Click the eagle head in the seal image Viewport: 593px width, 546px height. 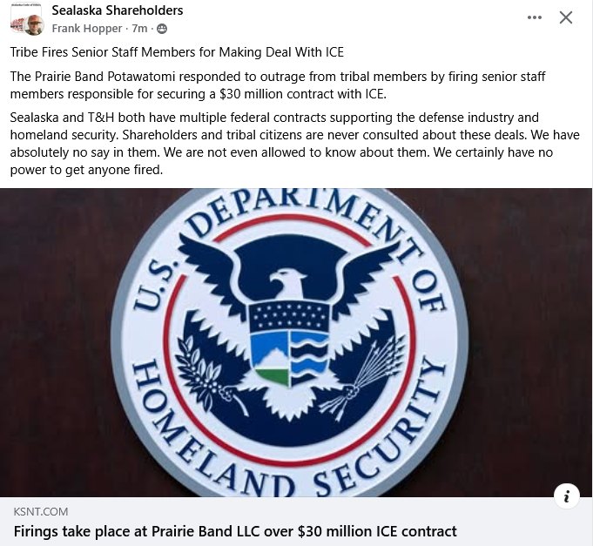288,282
